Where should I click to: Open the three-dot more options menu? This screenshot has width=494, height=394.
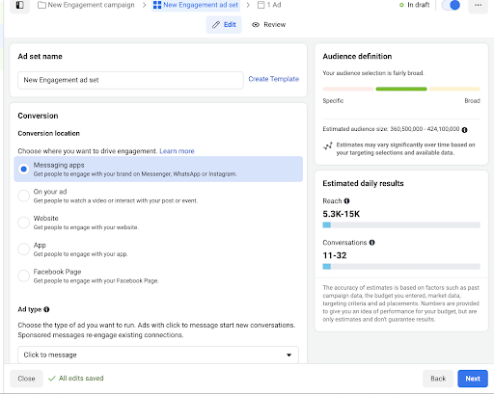[x=478, y=5]
